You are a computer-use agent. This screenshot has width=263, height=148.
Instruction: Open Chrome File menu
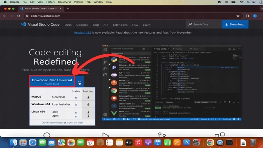click(24, 2)
